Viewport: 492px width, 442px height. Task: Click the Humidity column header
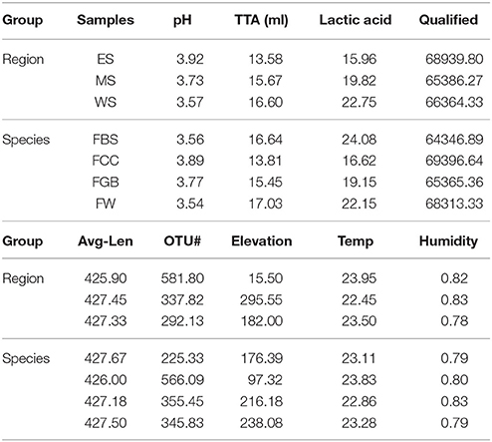click(x=448, y=241)
